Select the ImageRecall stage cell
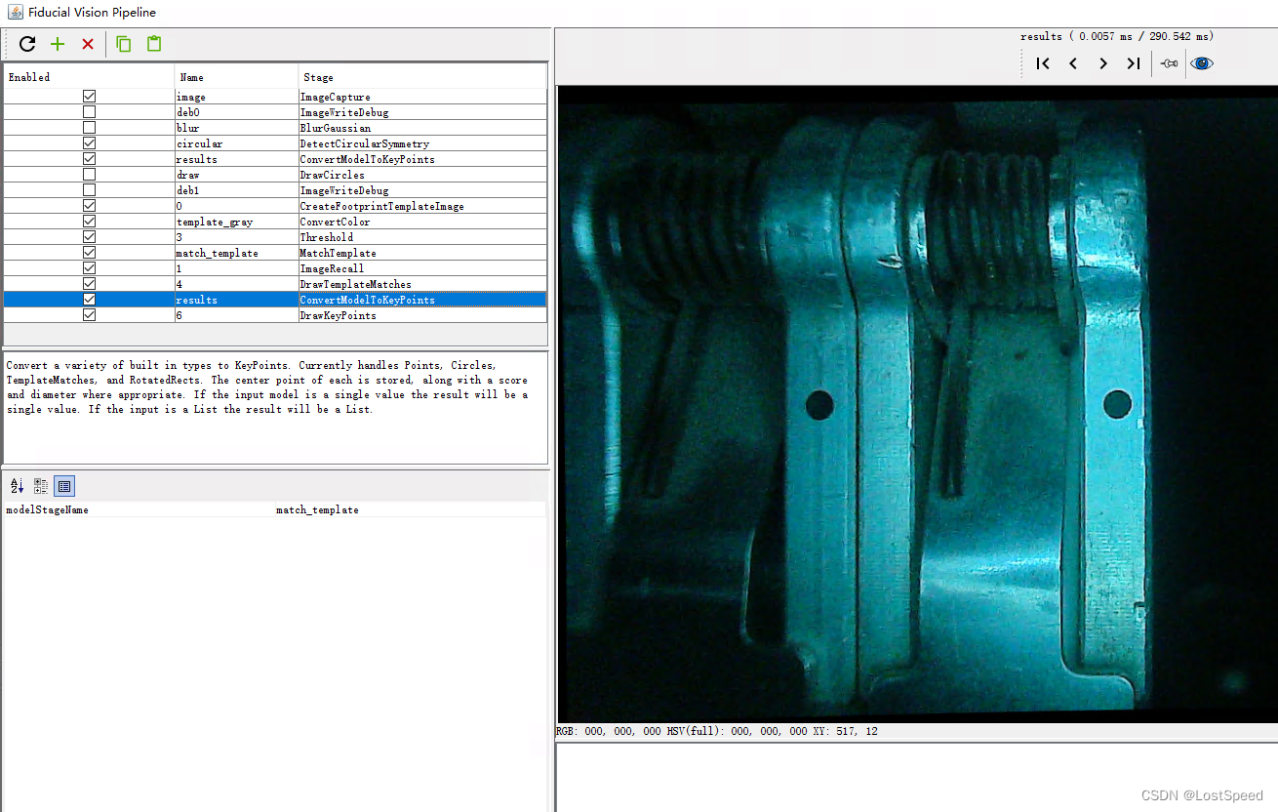The height and width of the screenshot is (812, 1278). coord(422,268)
